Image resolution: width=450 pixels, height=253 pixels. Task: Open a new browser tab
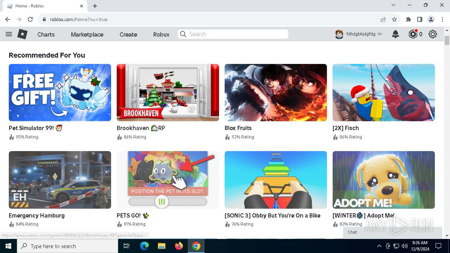(95, 6)
